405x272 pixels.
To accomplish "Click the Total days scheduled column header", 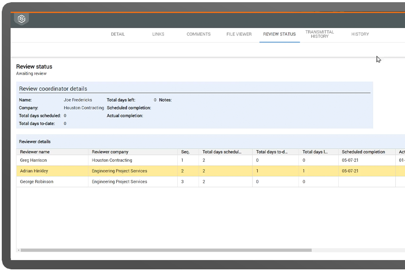I will point(222,152).
